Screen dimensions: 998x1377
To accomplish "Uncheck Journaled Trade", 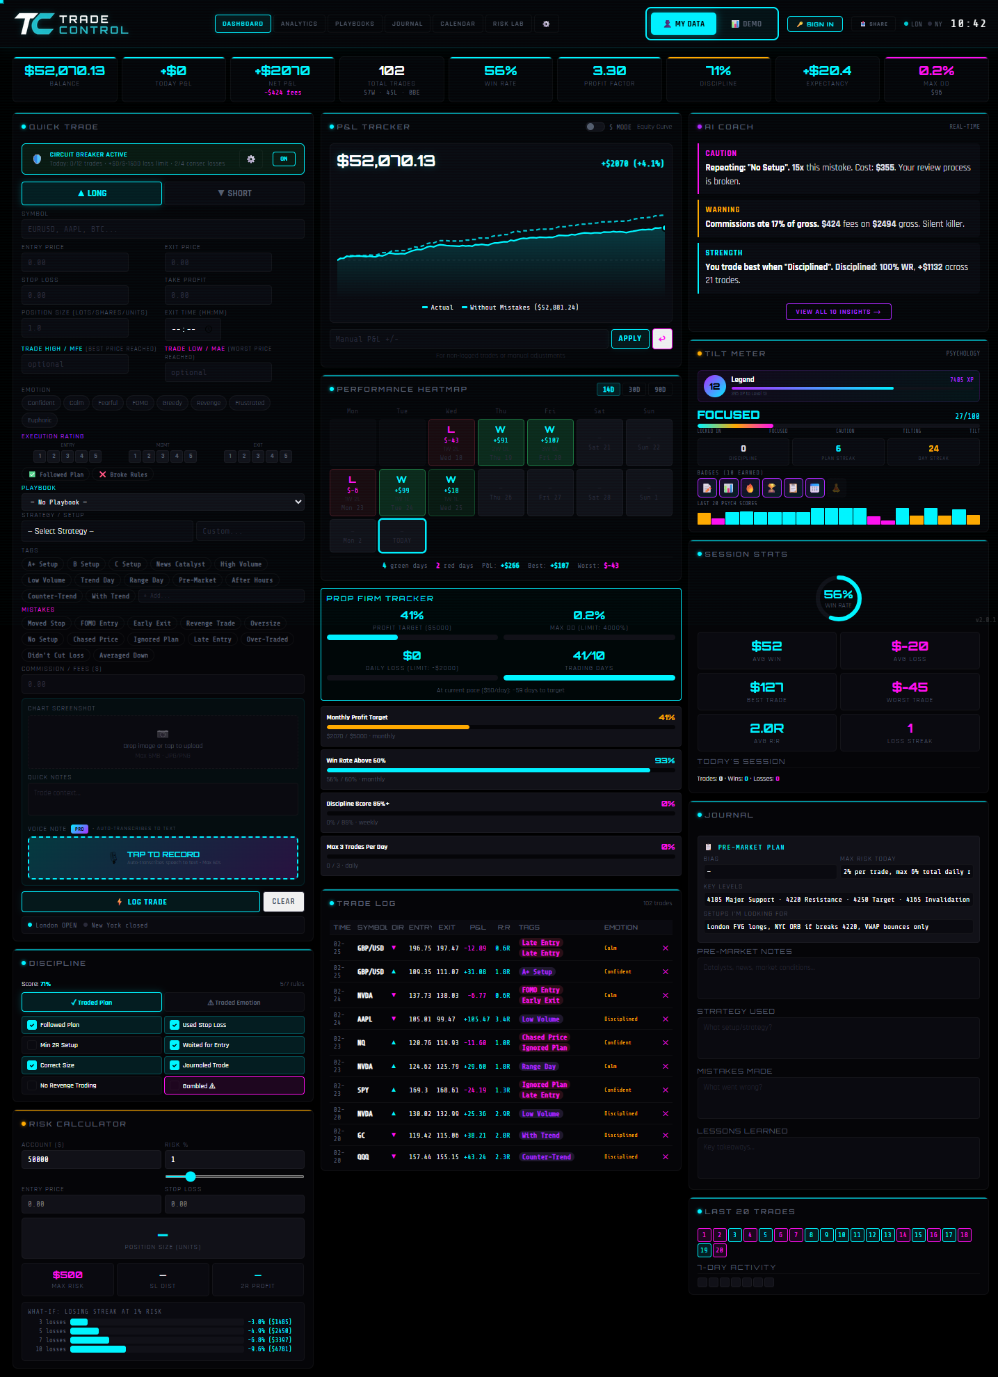I will click(x=175, y=1065).
